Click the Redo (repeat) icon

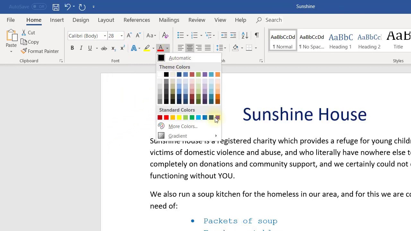click(82, 6)
